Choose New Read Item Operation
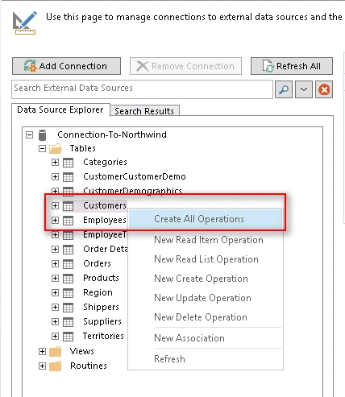Image resolution: width=345 pixels, height=397 pixels. tap(206, 240)
